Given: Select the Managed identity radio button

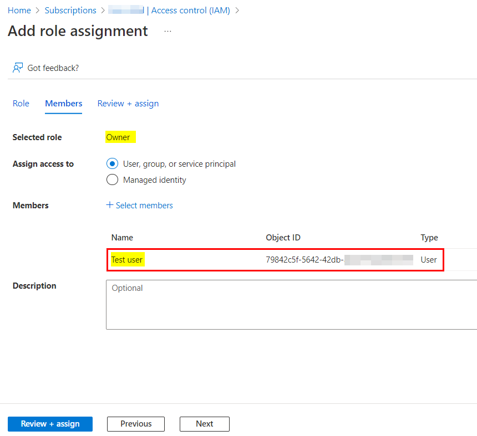Looking at the screenshot, I should pyautogui.click(x=112, y=180).
